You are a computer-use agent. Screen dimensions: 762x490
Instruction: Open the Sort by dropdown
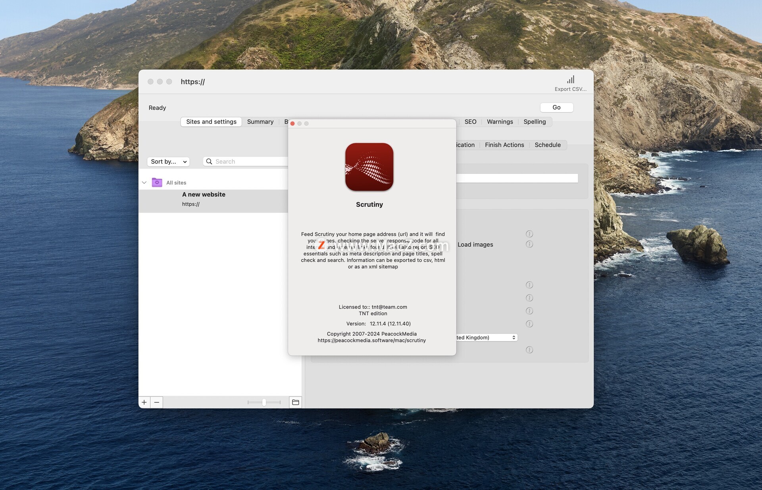(168, 161)
